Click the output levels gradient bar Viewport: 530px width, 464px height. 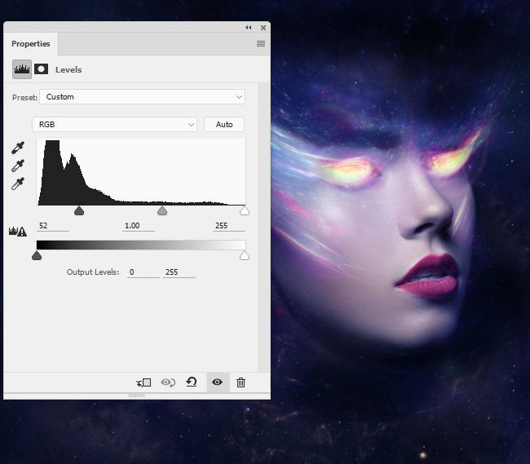141,245
